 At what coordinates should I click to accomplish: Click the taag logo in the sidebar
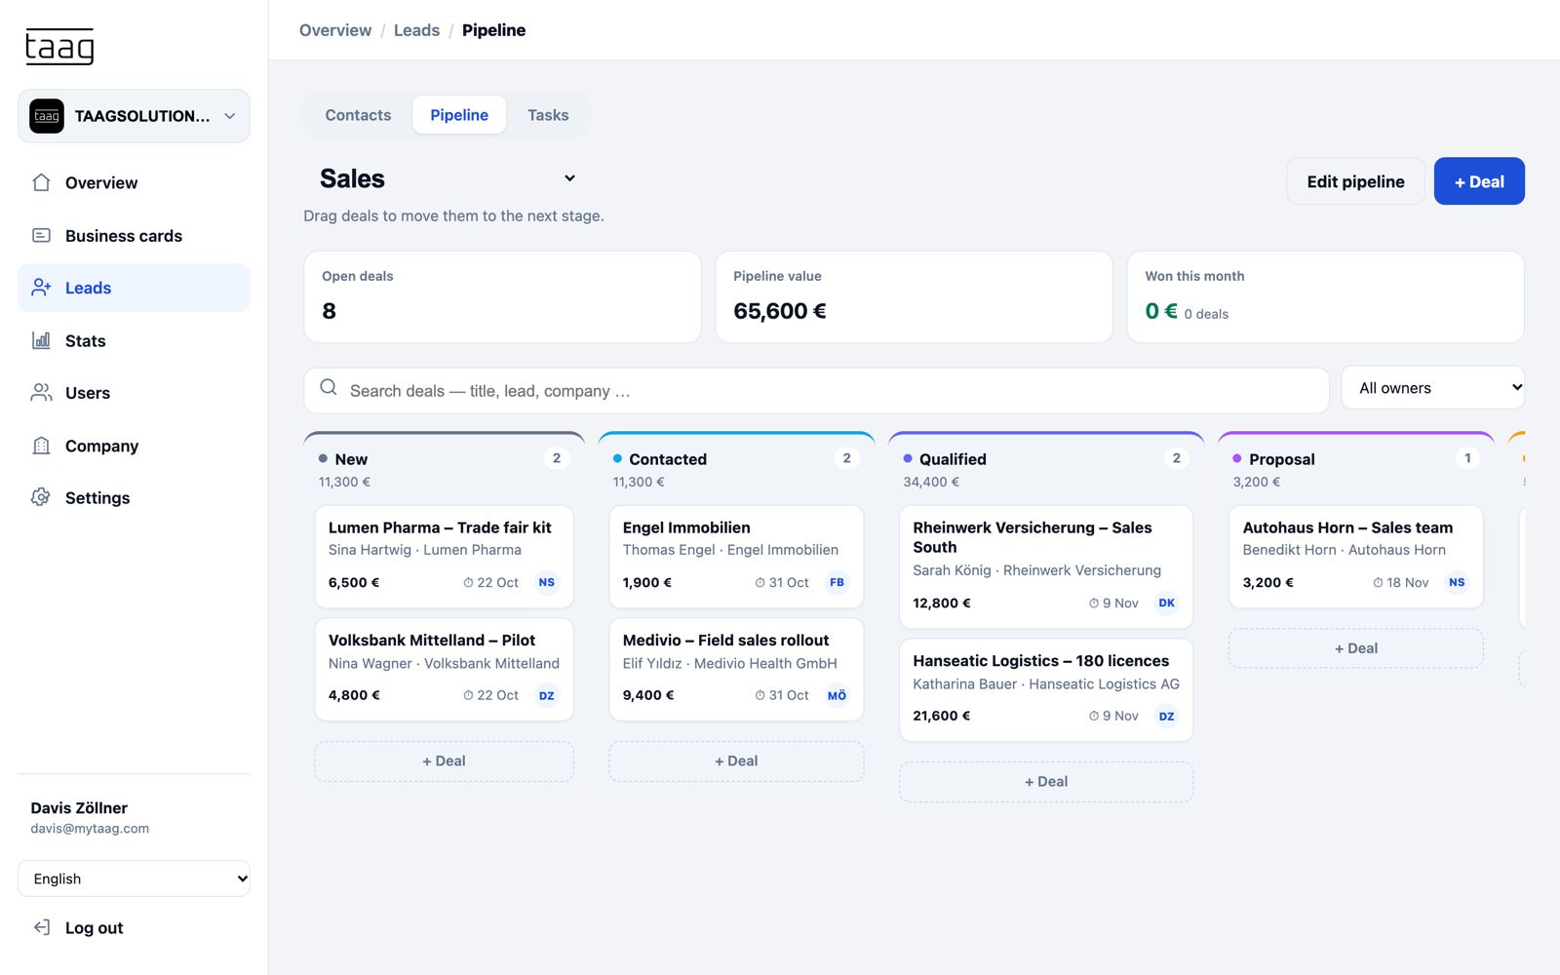(x=59, y=46)
